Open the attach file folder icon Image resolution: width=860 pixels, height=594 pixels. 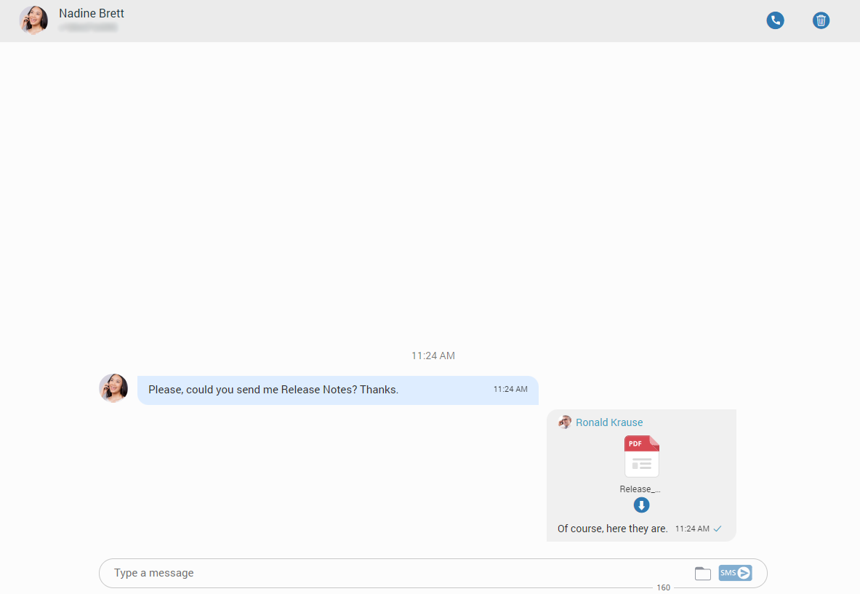[x=702, y=573]
